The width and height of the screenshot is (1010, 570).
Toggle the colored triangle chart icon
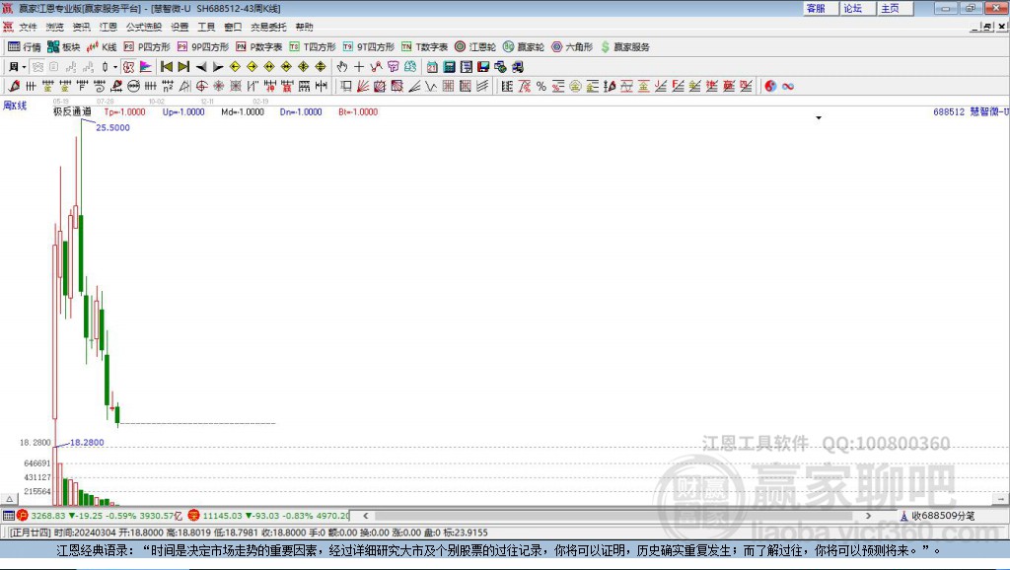coord(146,66)
